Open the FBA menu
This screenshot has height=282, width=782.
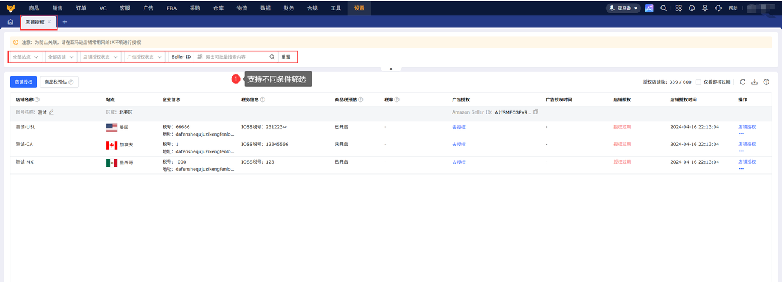(172, 8)
